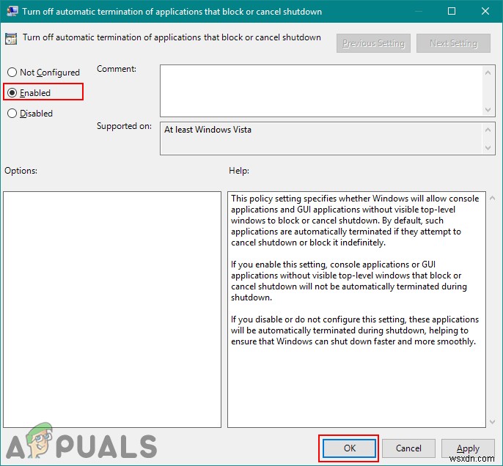Click the Options pane empty list box
503x466 pixels.
pos(112,309)
